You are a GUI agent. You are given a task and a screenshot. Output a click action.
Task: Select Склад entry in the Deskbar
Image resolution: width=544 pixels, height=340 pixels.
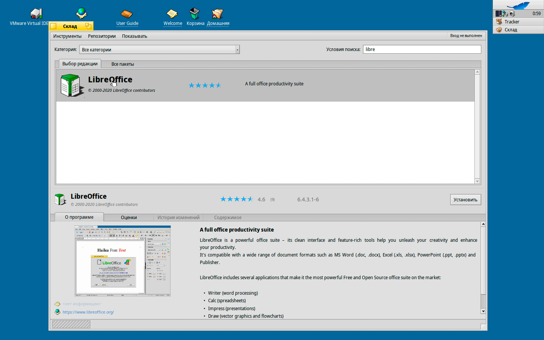510,29
